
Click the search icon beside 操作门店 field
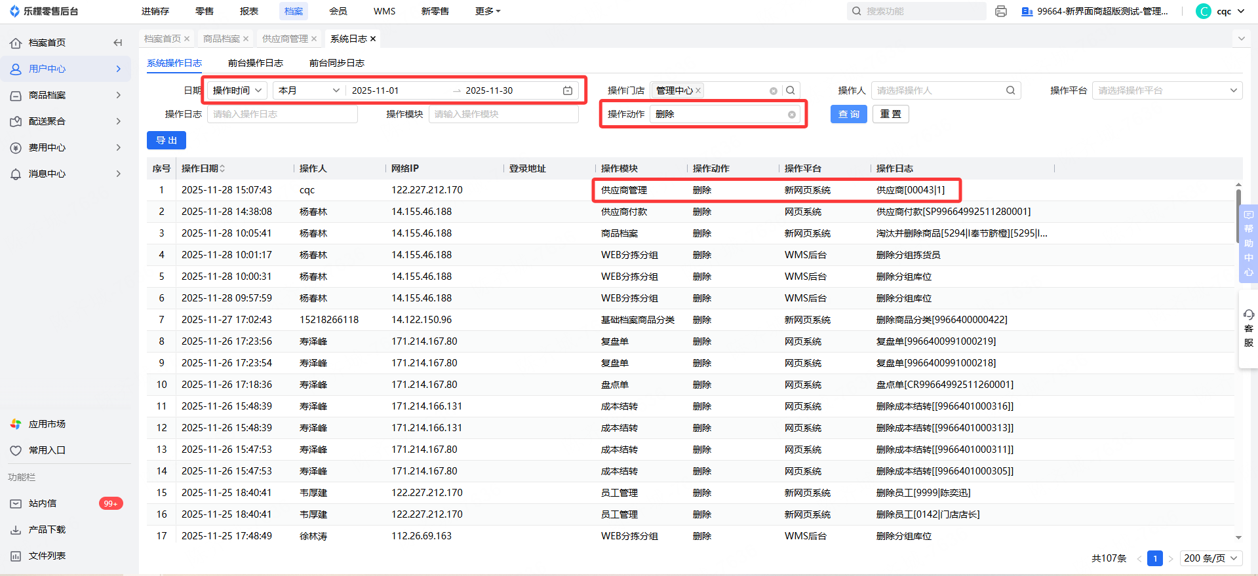pos(791,90)
